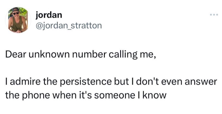222x114 pixels.
Task: Click the word 'number' in the first line
Action: coord(89,54)
